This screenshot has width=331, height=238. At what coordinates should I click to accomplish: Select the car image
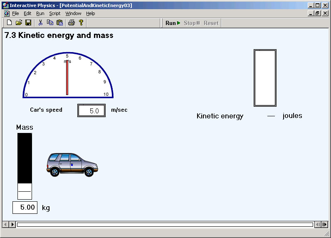72,165
